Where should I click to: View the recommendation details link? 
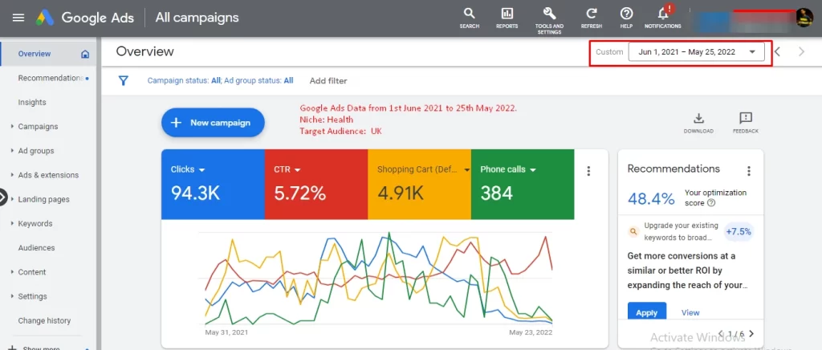(690, 313)
